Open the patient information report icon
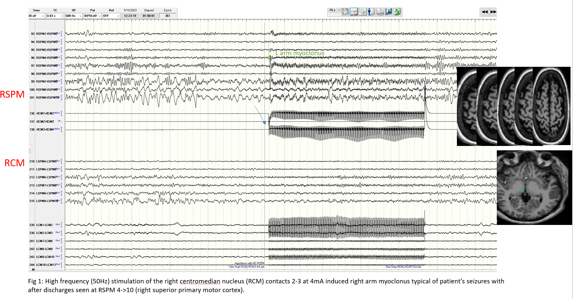The image size is (573, 299). tap(371, 12)
